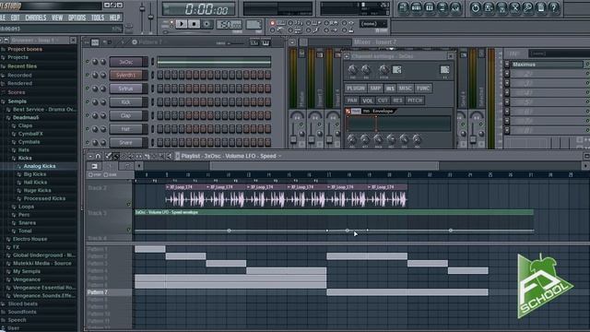The width and height of the screenshot is (590, 332).
Task: Mute the Kick channel via green LED
Action: click(88, 102)
